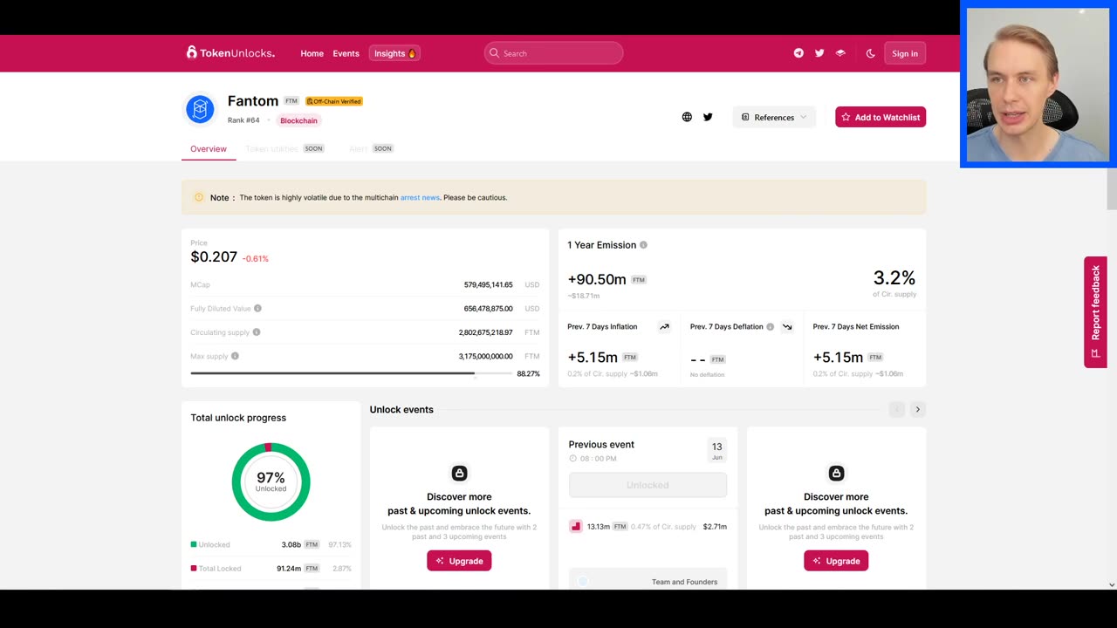Click info icon beside Prev. 7 Days Deflation

770,327
